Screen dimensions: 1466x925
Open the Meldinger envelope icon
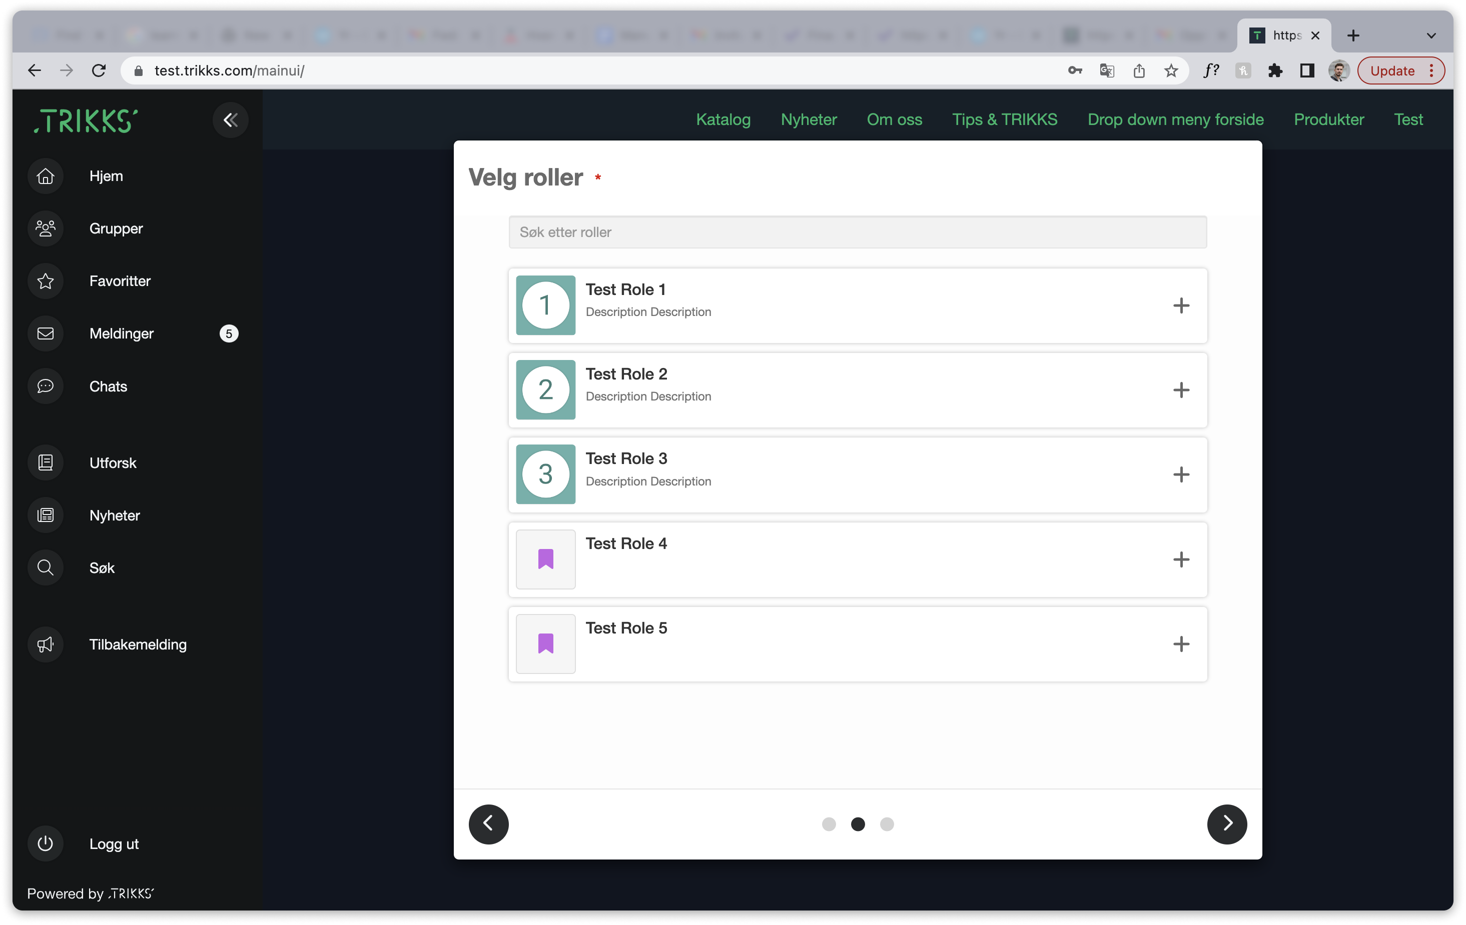46,333
